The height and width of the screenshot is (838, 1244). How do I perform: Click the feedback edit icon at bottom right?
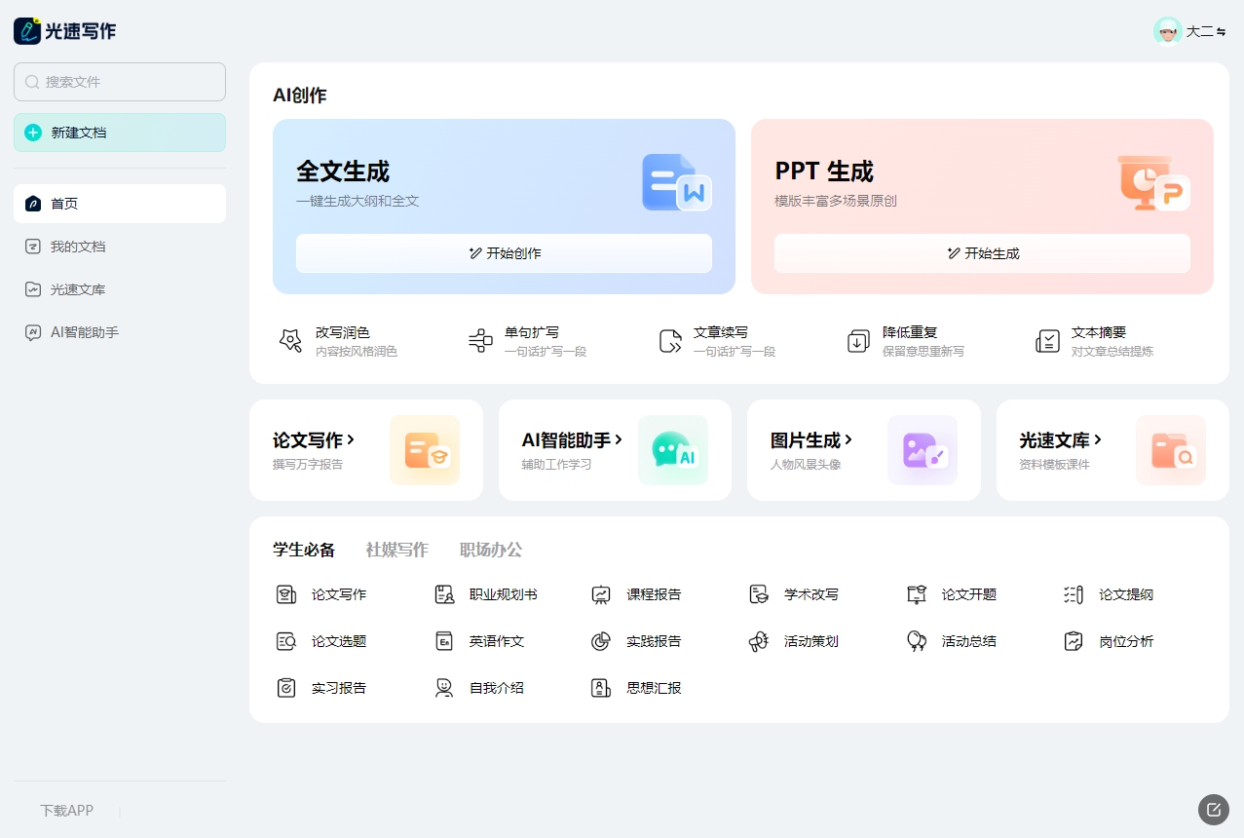(1213, 809)
